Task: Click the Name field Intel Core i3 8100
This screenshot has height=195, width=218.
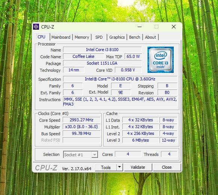Action: (102, 50)
